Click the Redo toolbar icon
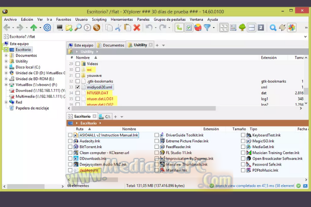 coord(163,28)
